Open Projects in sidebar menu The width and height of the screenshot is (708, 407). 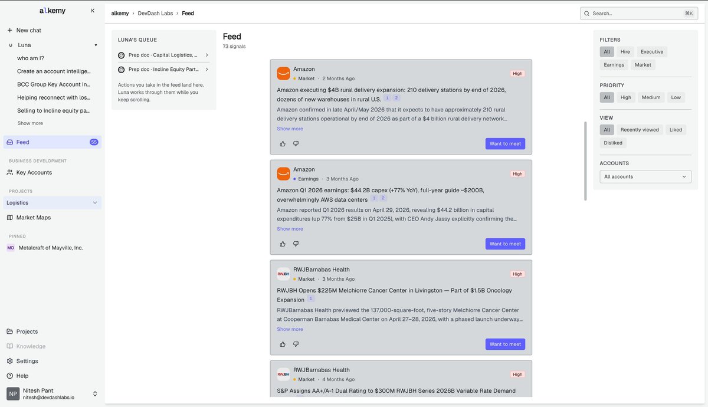pos(27,331)
